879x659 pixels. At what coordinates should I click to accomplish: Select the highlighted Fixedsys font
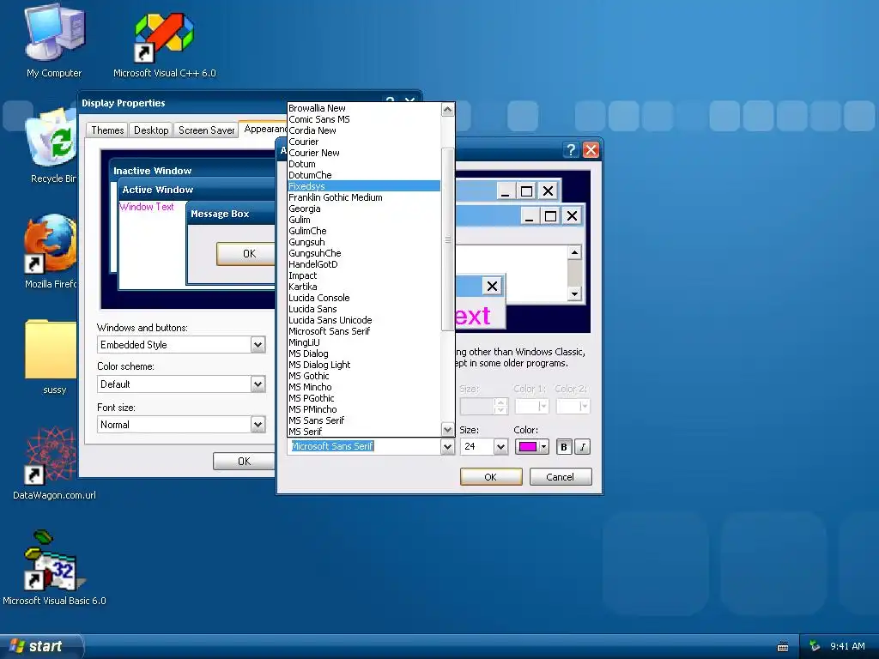pyautogui.click(x=364, y=186)
